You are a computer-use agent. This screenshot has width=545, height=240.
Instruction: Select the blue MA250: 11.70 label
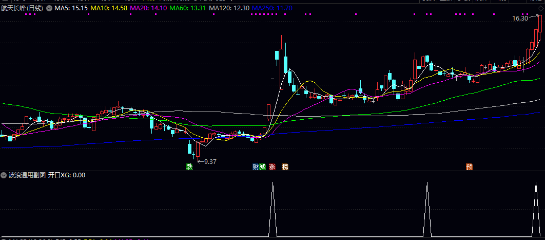click(x=272, y=8)
